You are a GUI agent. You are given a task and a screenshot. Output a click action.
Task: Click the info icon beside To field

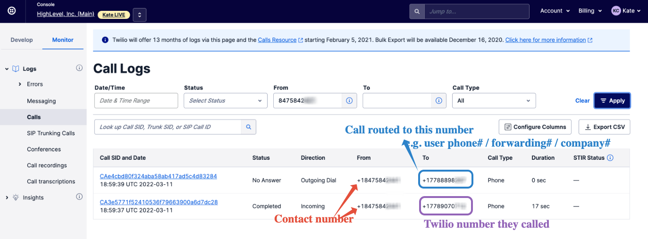point(438,100)
